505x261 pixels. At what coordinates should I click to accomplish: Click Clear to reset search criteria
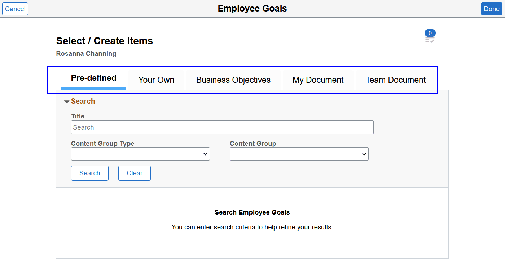[134, 173]
